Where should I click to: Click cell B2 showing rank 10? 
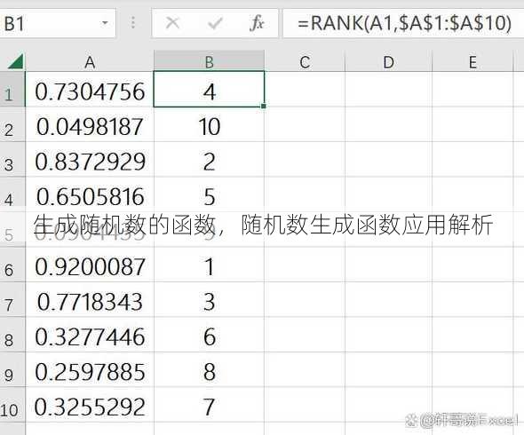coord(210,124)
